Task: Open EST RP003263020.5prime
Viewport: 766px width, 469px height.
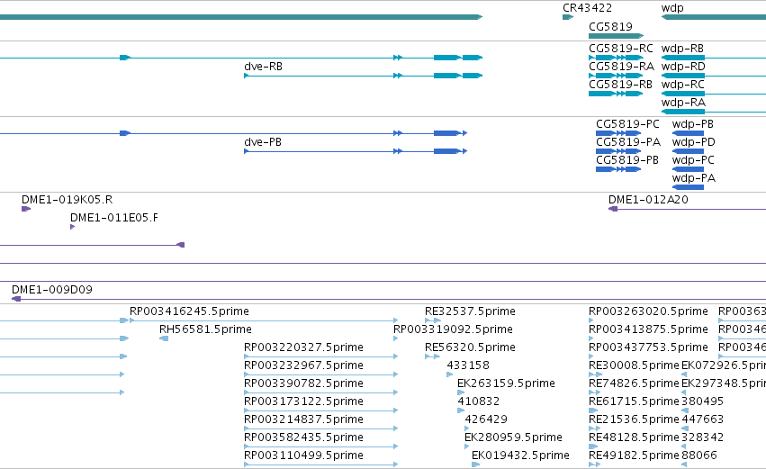Action: point(648,311)
